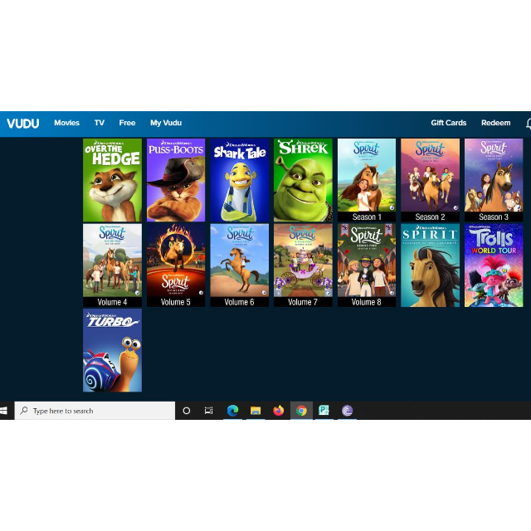Image resolution: width=531 pixels, height=531 pixels.
Task: Open the TV menu
Action: [100, 123]
